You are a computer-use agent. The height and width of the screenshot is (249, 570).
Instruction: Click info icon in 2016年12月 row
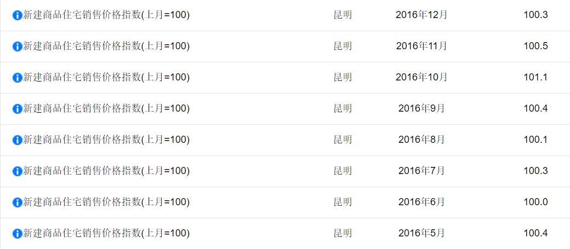coord(17,15)
